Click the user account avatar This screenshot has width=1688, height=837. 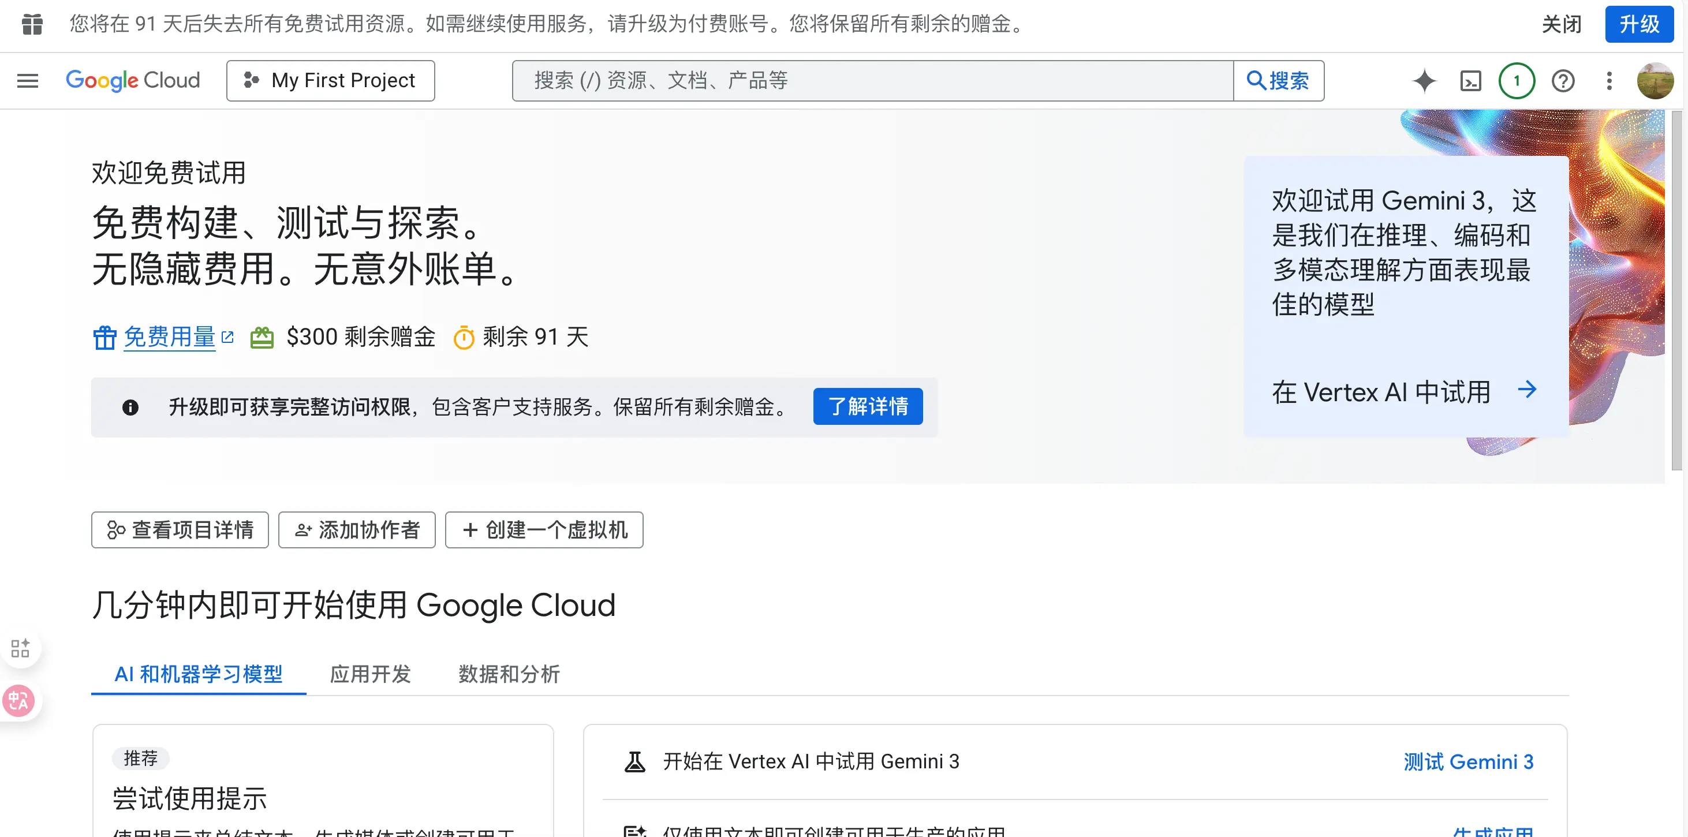tap(1655, 81)
